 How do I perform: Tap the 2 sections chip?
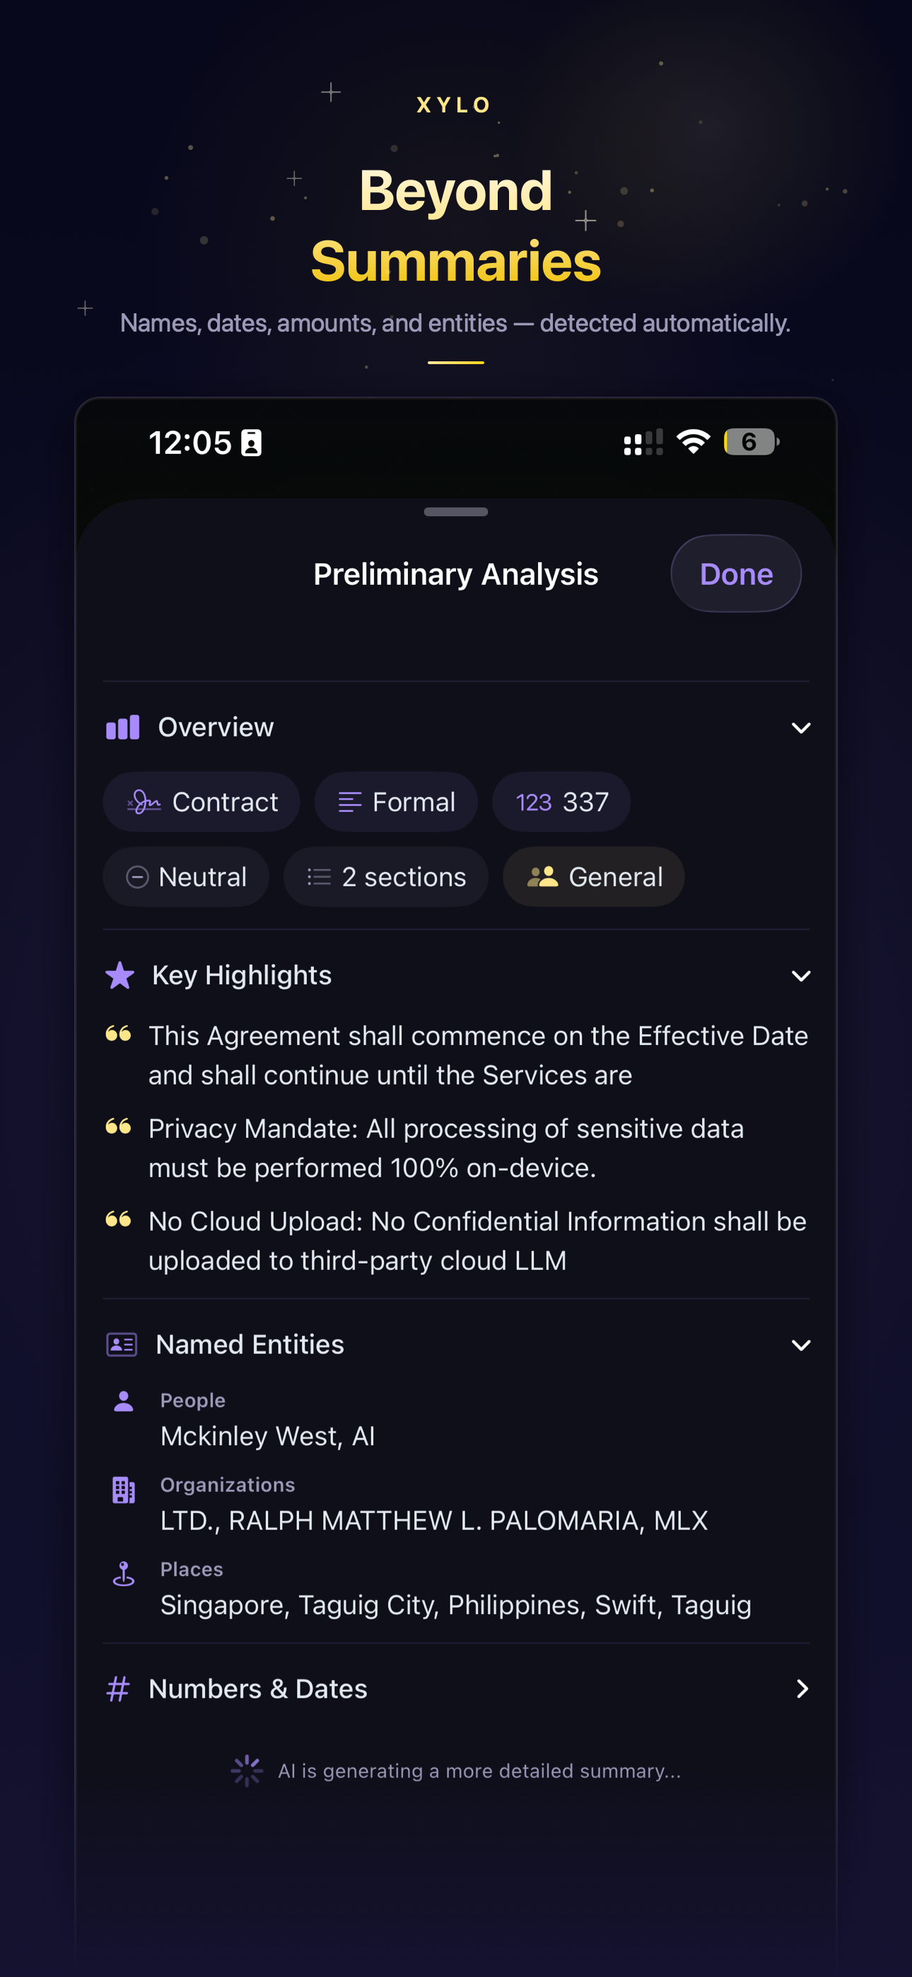386,877
